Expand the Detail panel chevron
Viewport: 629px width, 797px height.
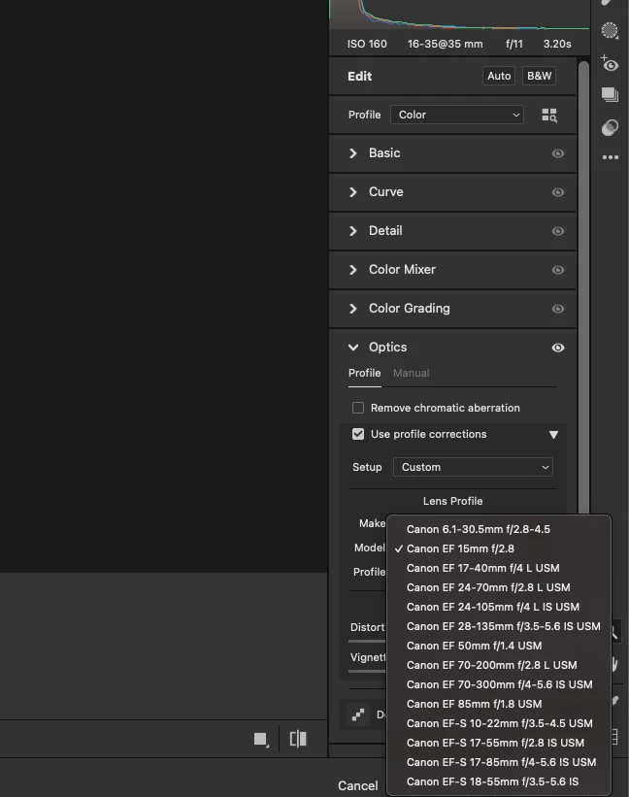coord(353,231)
